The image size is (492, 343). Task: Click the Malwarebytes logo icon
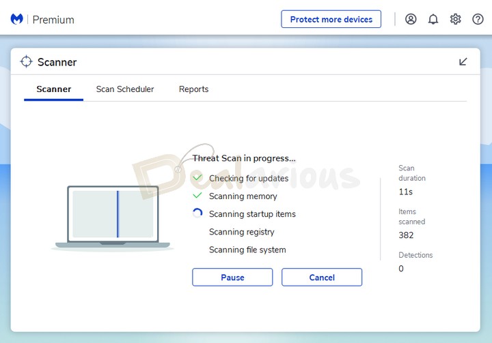pos(16,19)
